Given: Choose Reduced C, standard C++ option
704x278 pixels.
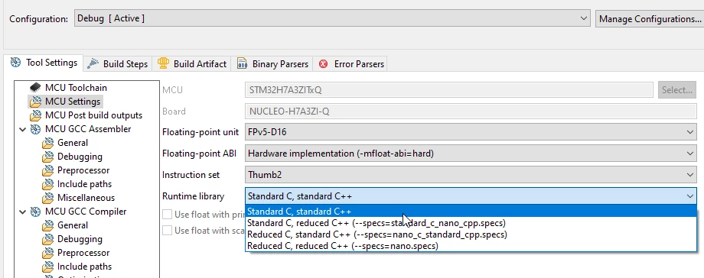Looking at the screenshot, I should (x=471, y=234).
